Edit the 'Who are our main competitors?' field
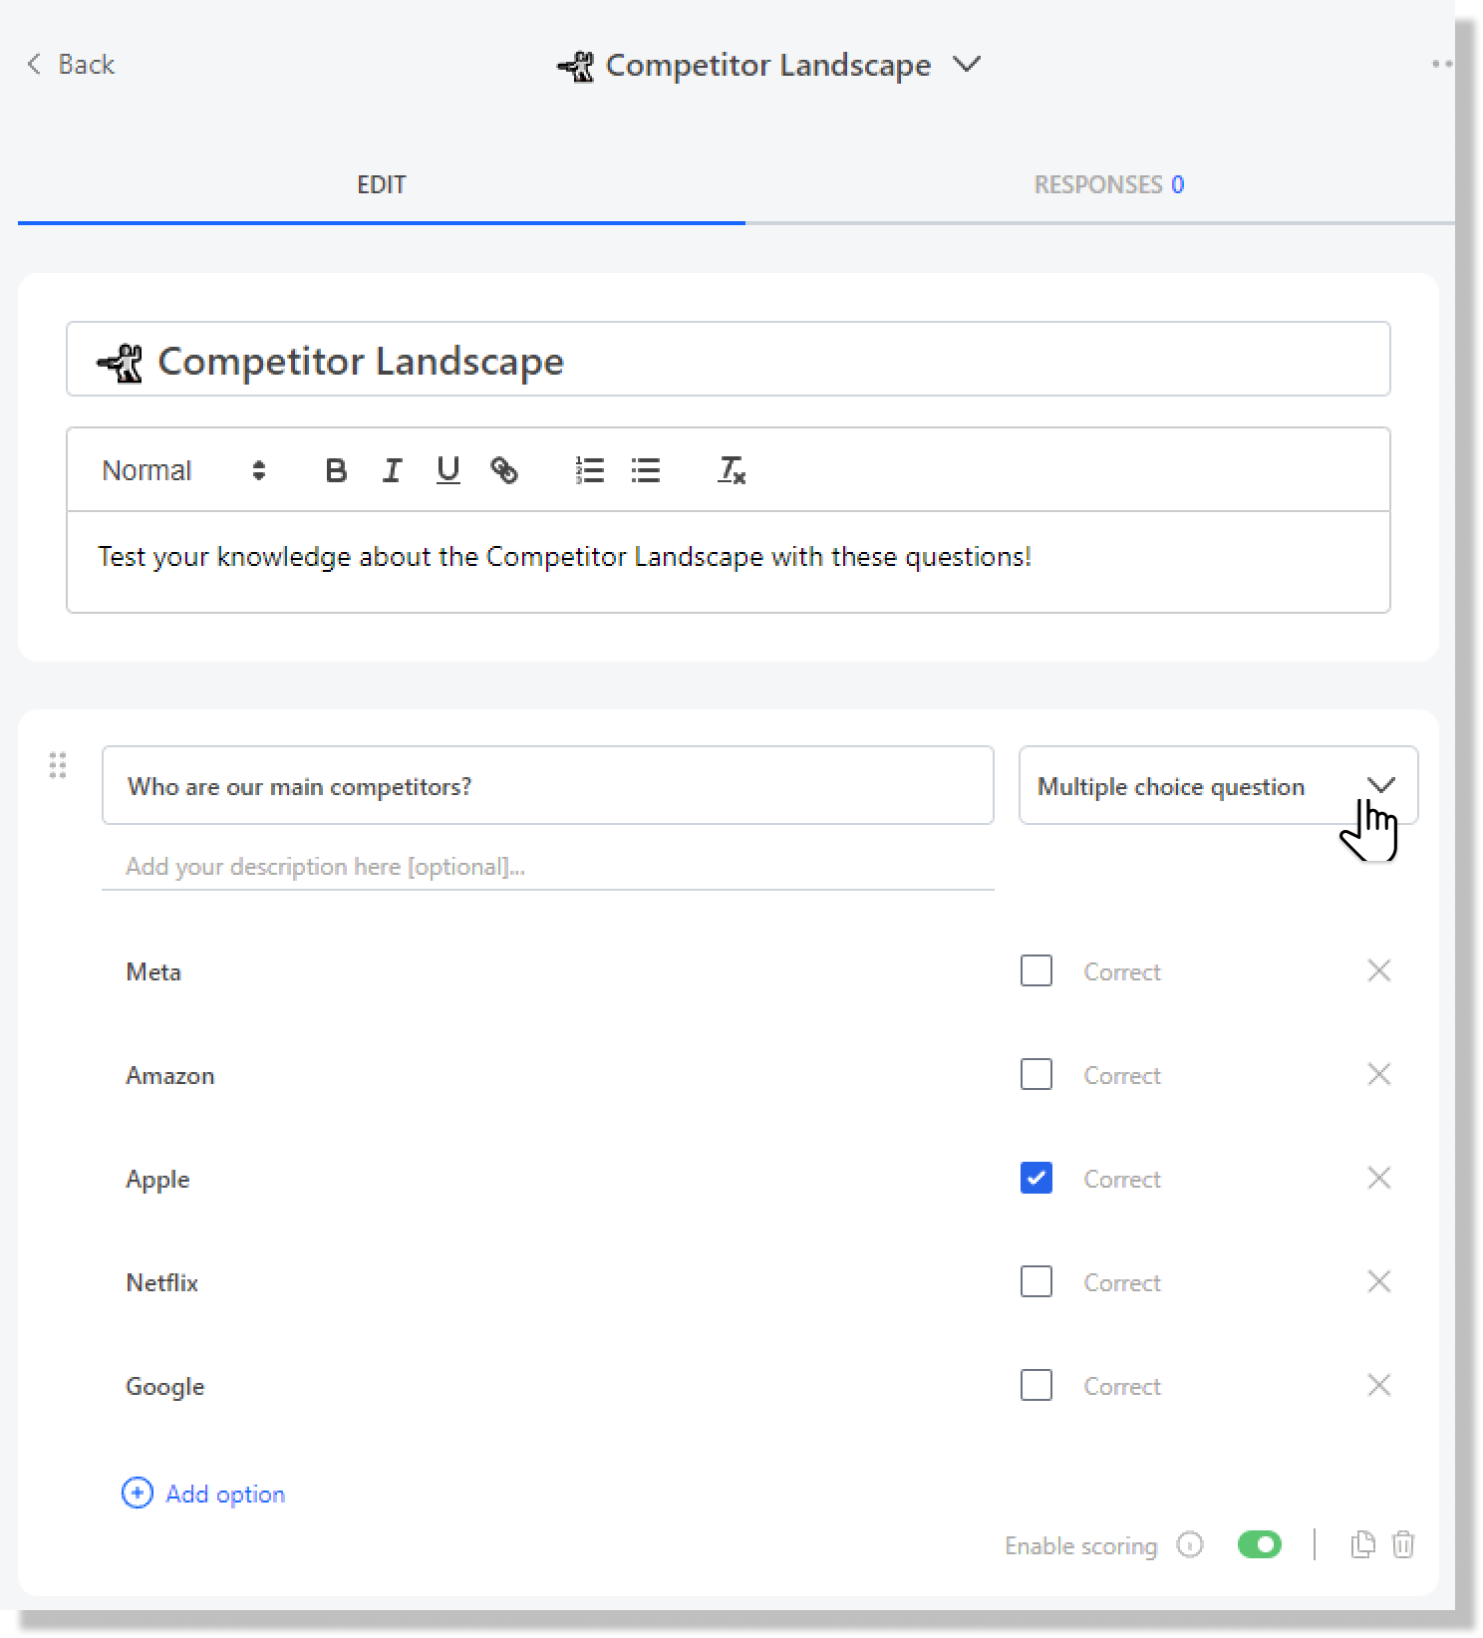The height and width of the screenshot is (1638, 1483). point(548,786)
